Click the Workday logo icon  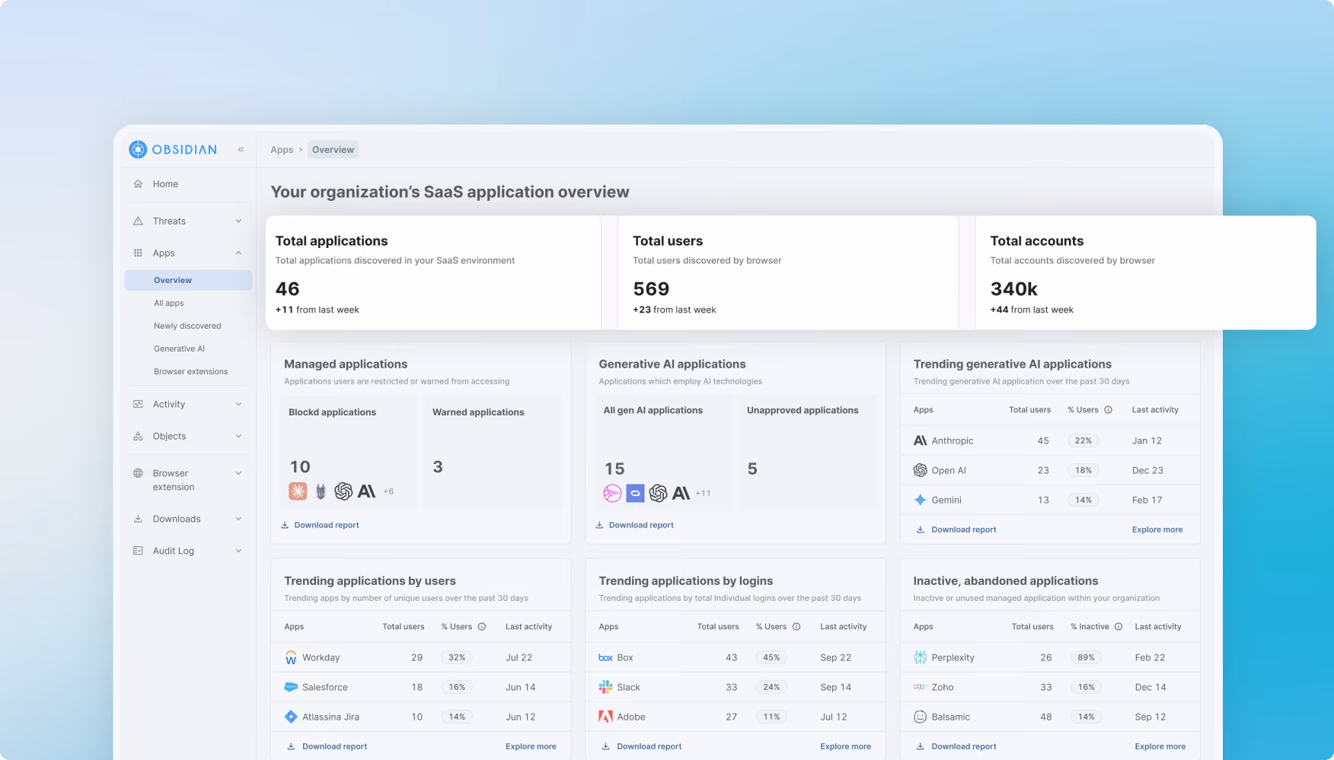pyautogui.click(x=291, y=657)
